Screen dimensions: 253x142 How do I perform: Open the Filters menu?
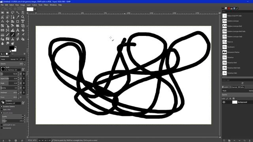[46, 5]
